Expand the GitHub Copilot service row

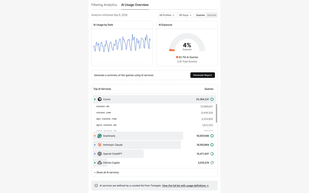[154, 163]
